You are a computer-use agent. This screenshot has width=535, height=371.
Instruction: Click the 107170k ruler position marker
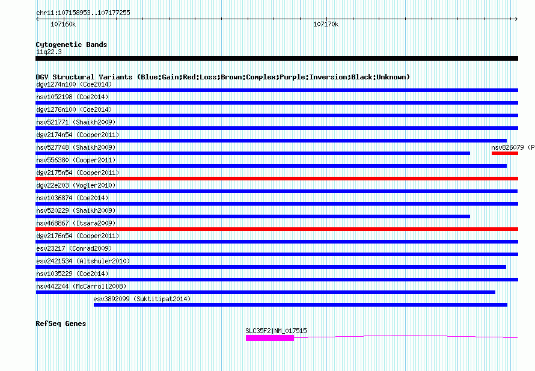click(x=326, y=25)
